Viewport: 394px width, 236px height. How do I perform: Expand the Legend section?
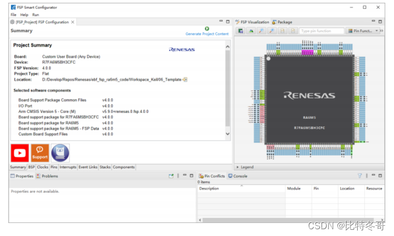pyautogui.click(x=238, y=167)
